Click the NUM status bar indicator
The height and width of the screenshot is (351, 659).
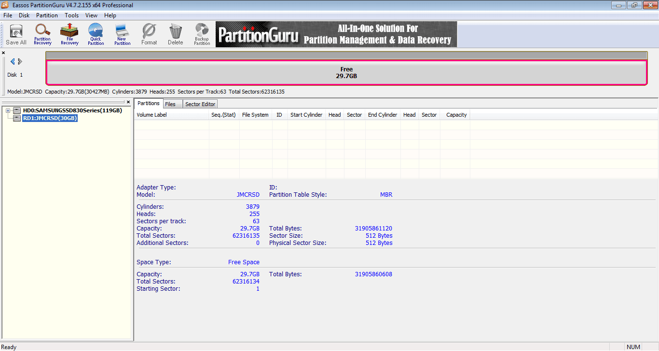click(633, 347)
